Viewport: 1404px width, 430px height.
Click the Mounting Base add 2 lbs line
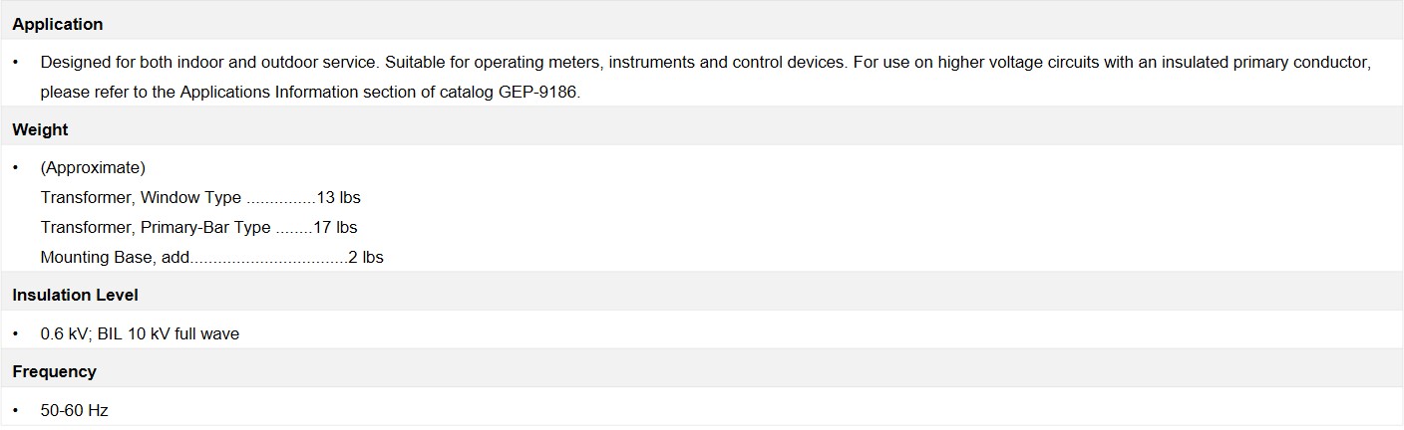point(212,257)
